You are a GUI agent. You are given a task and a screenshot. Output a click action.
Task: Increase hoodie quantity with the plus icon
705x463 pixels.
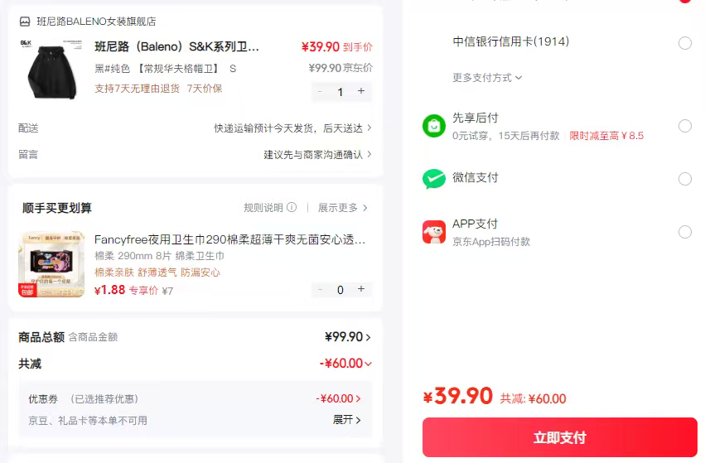[361, 91]
